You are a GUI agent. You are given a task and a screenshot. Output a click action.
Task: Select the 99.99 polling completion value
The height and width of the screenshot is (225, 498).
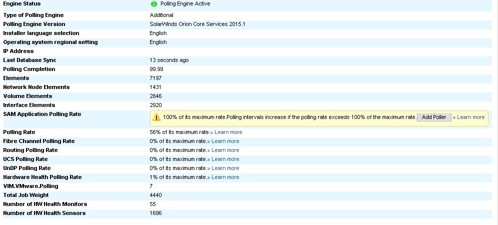tap(156, 69)
